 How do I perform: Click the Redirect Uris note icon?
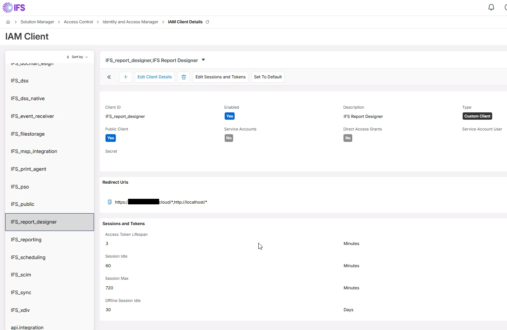[110, 202]
